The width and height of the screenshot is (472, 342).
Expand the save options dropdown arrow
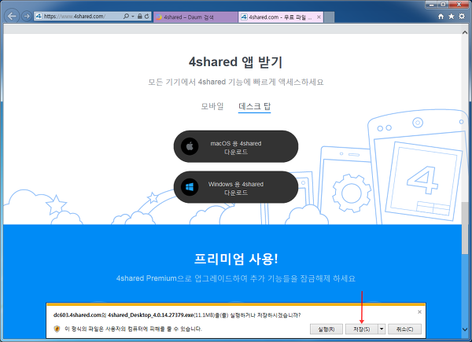[x=382, y=329]
